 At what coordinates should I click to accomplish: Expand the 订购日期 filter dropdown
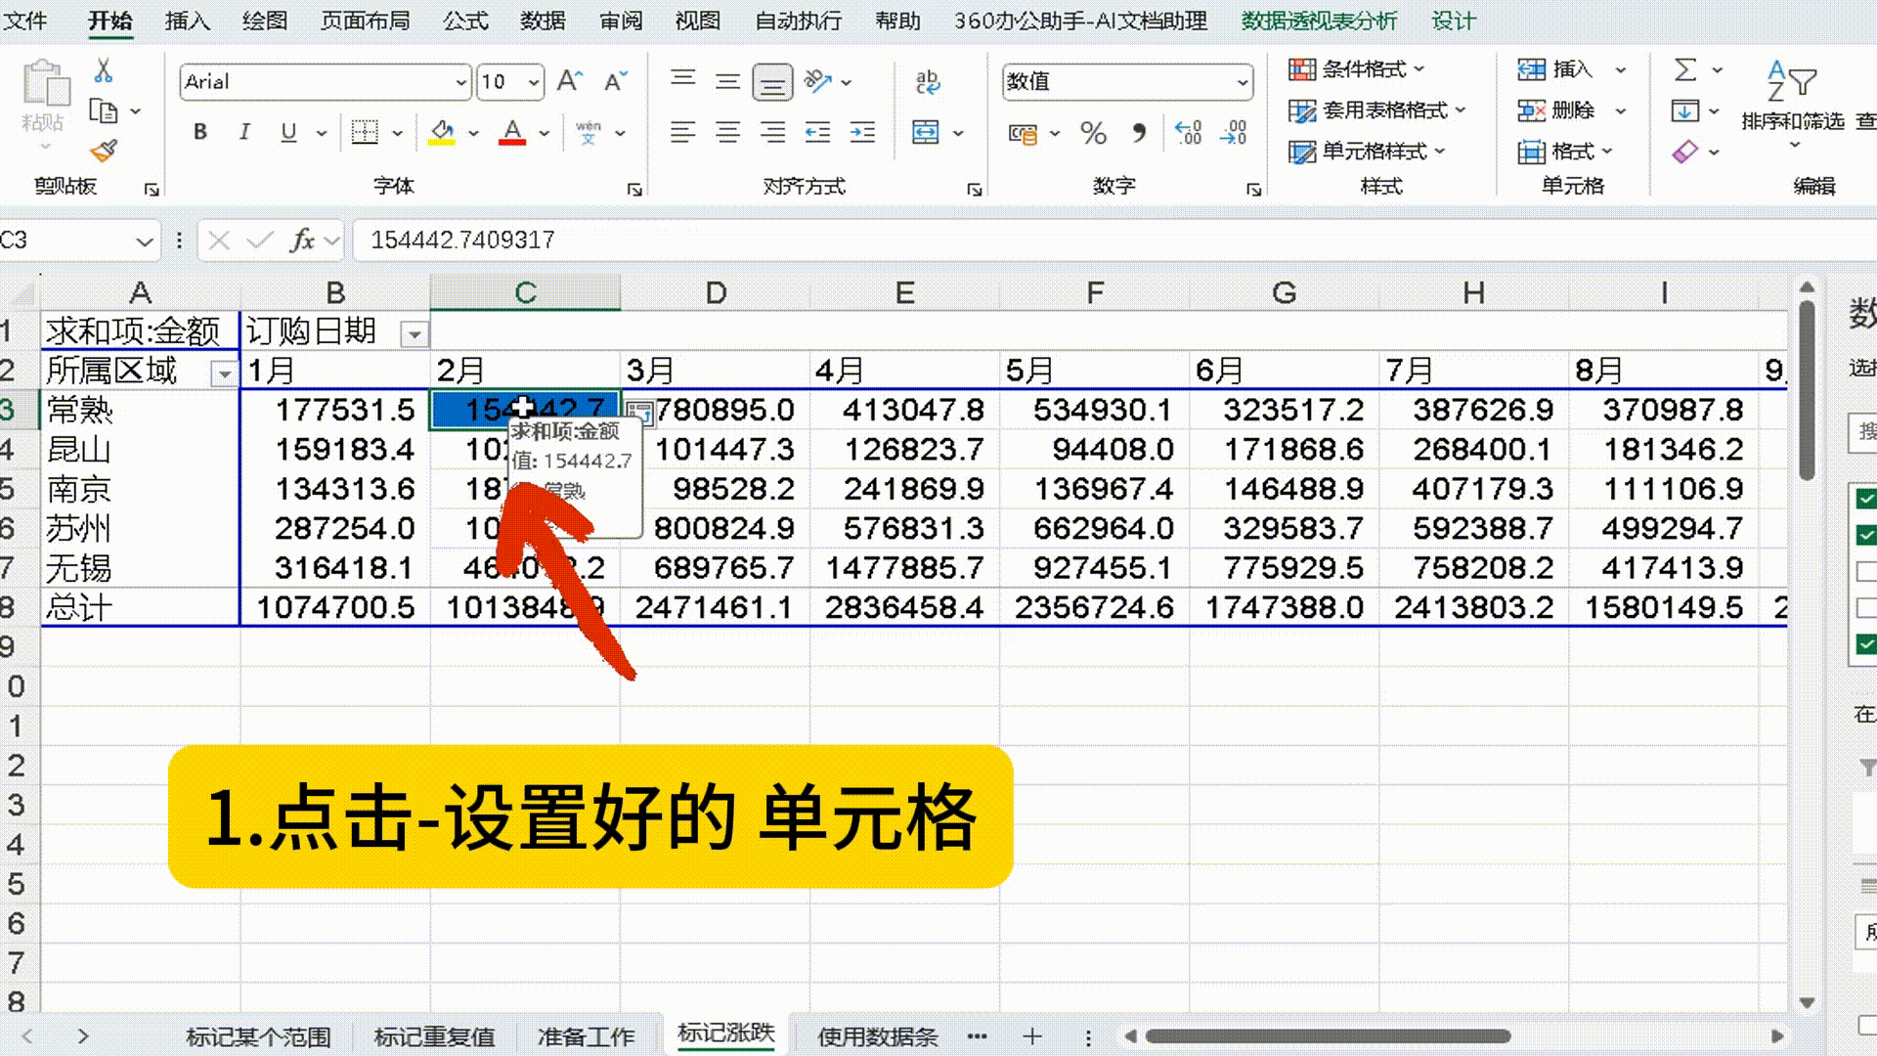point(415,334)
